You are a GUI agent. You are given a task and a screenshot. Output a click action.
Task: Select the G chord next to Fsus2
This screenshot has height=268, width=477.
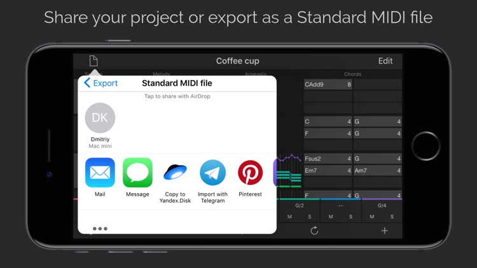tap(378, 159)
